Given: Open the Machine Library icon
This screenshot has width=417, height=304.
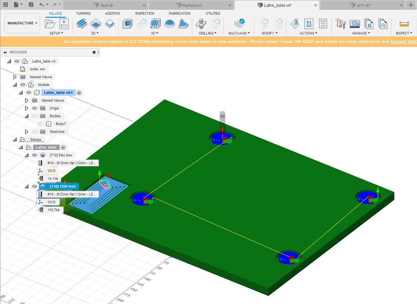Looking at the screenshot, I should pos(354,24).
